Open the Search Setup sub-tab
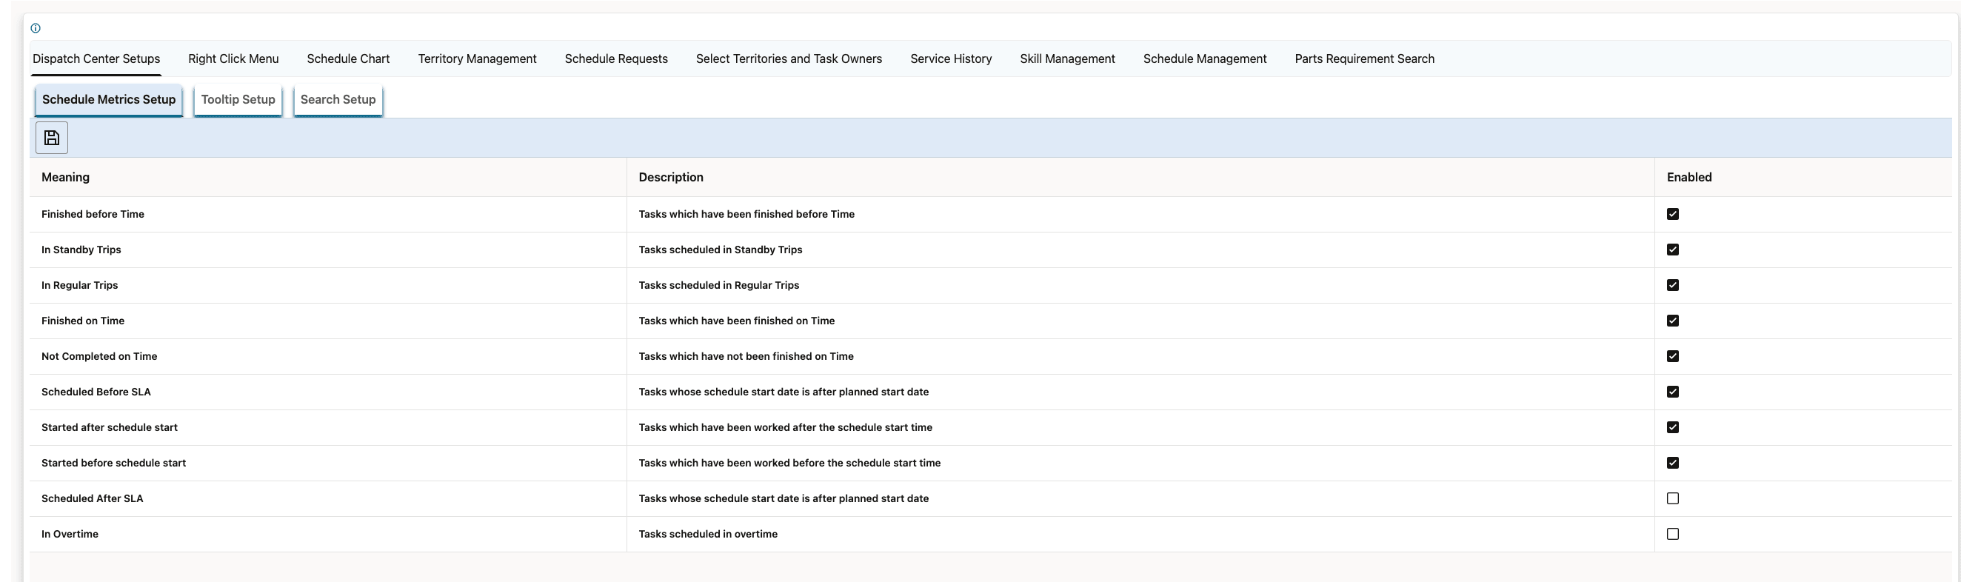Viewport: 1961px width, 582px height. [x=338, y=100]
